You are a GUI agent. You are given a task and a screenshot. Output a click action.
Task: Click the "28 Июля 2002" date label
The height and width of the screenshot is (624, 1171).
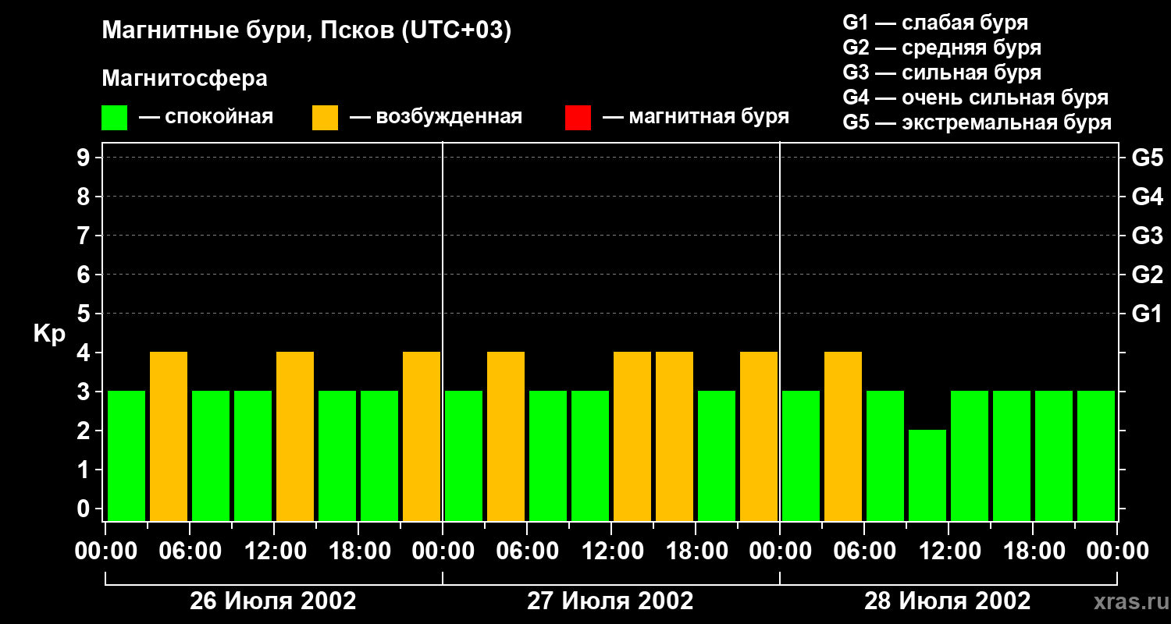[x=947, y=601]
